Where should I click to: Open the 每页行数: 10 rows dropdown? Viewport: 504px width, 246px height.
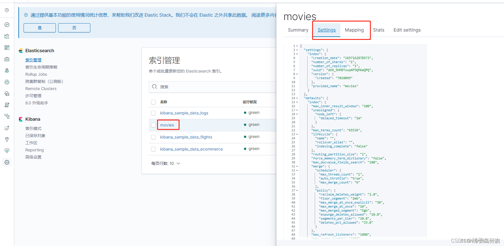click(166, 163)
